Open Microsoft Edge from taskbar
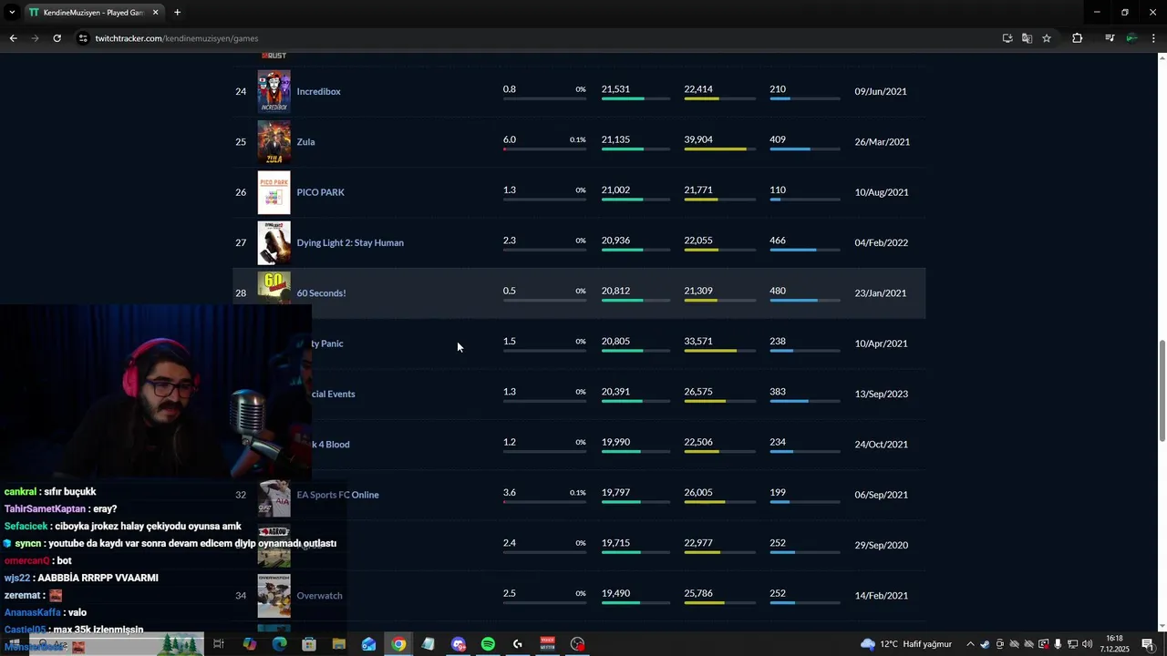1167x656 pixels. point(279,644)
